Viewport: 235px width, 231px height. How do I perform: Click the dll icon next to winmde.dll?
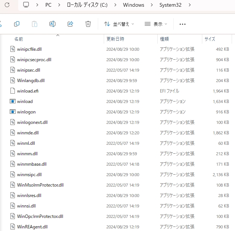(x=13, y=132)
